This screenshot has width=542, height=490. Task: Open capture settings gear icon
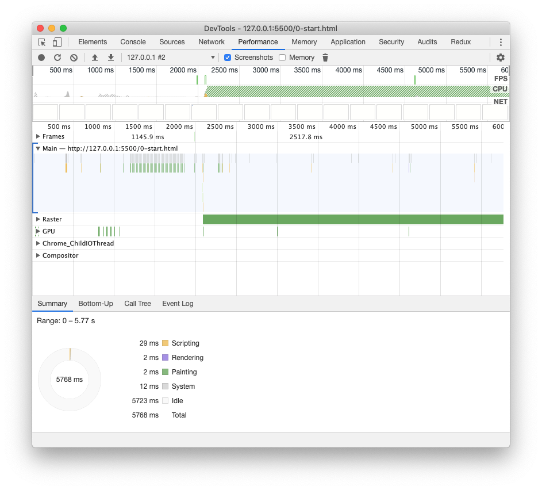[500, 58]
